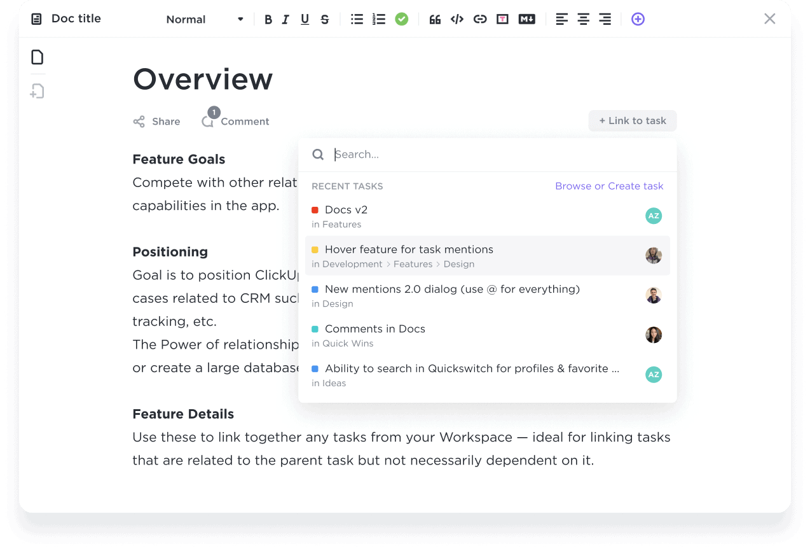Screen dimensions: 810x551
Task: Insert a numbered list
Action: click(x=379, y=20)
